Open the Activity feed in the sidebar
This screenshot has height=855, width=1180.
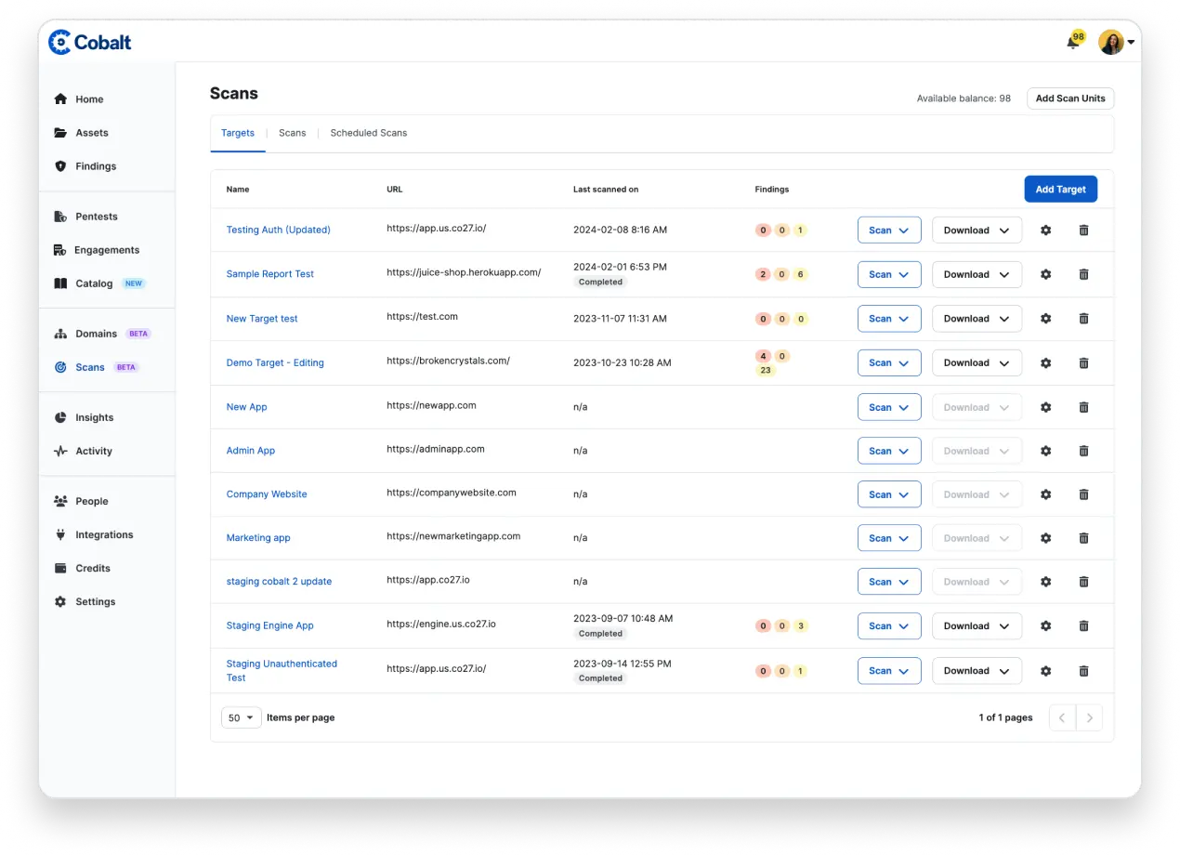tap(92, 451)
